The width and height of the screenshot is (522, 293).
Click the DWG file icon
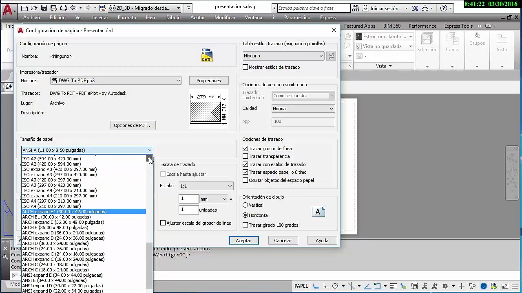coord(207,55)
